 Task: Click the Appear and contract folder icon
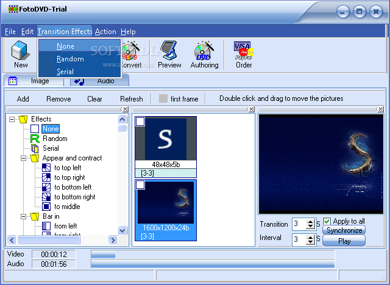(x=35, y=158)
